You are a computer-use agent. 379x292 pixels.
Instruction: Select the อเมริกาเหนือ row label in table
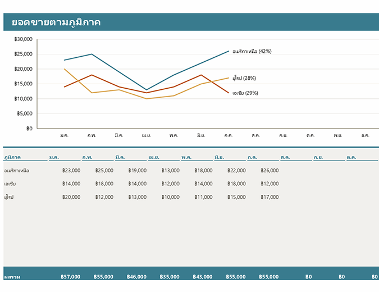16,170
